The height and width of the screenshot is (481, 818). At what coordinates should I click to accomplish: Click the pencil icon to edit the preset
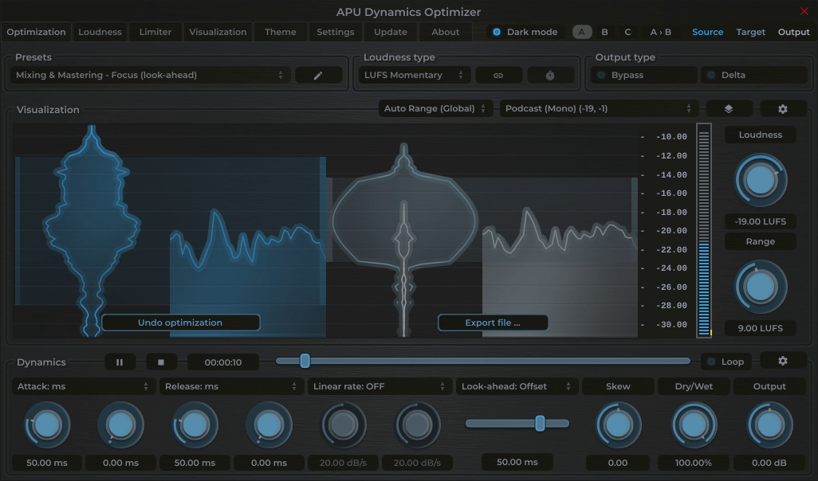[x=318, y=74]
